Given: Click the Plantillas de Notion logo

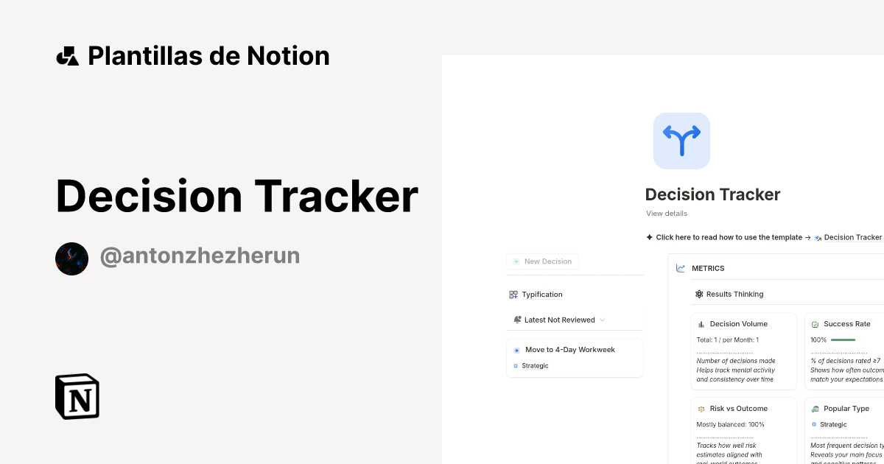Looking at the screenshot, I should click(x=68, y=55).
